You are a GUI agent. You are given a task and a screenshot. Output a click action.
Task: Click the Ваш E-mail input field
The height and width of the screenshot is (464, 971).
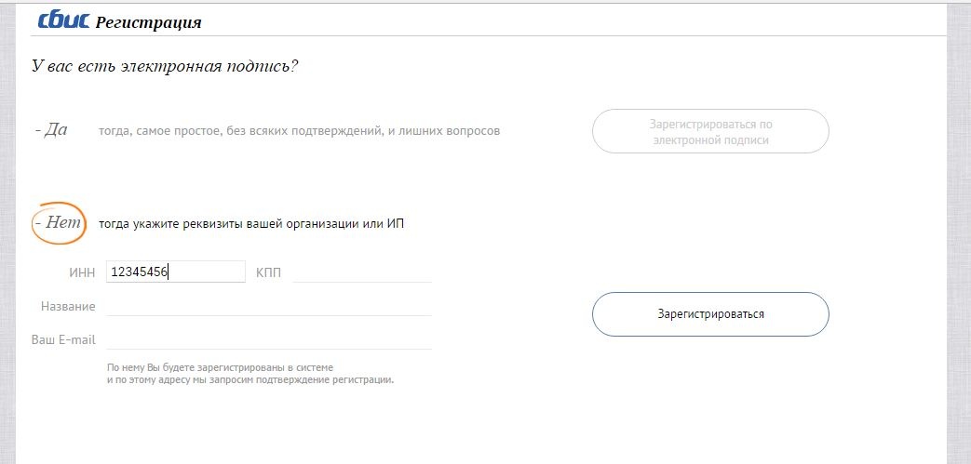click(269, 339)
